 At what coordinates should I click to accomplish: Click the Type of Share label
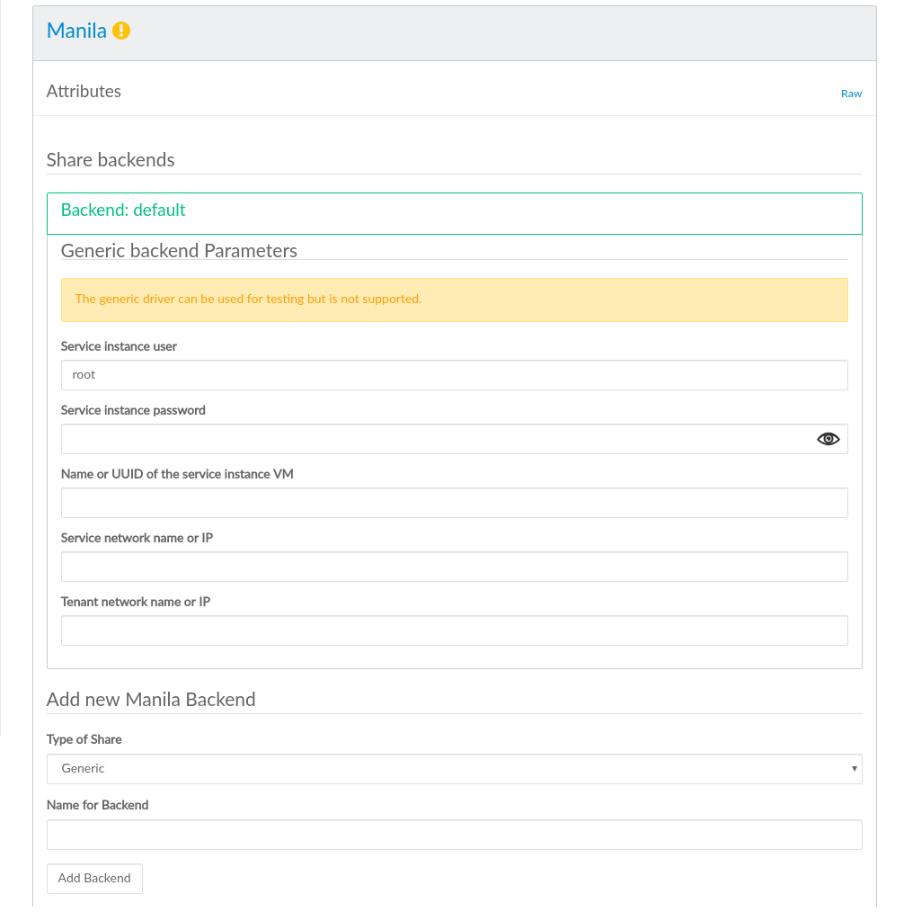84,739
